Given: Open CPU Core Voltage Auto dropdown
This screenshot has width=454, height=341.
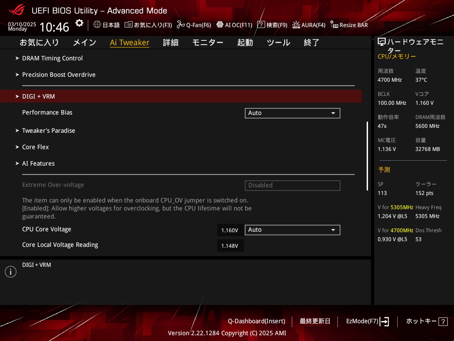Looking at the screenshot, I should click(293, 230).
